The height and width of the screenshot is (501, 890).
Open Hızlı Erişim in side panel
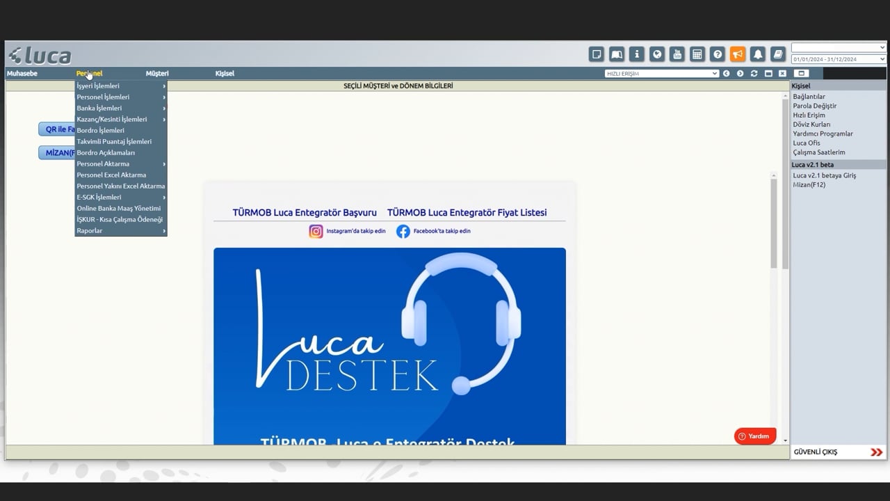[x=809, y=115]
